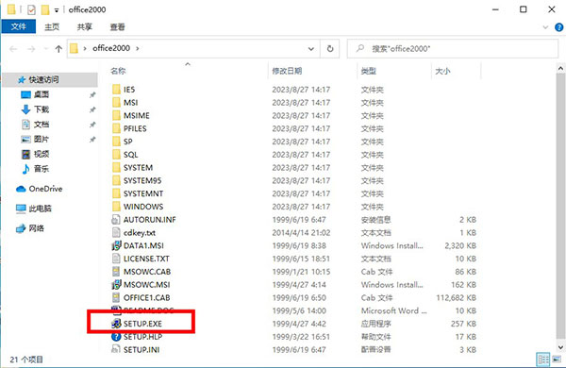The width and height of the screenshot is (566, 368).
Task: Open the IE5 folder icon
Action: 116,90
